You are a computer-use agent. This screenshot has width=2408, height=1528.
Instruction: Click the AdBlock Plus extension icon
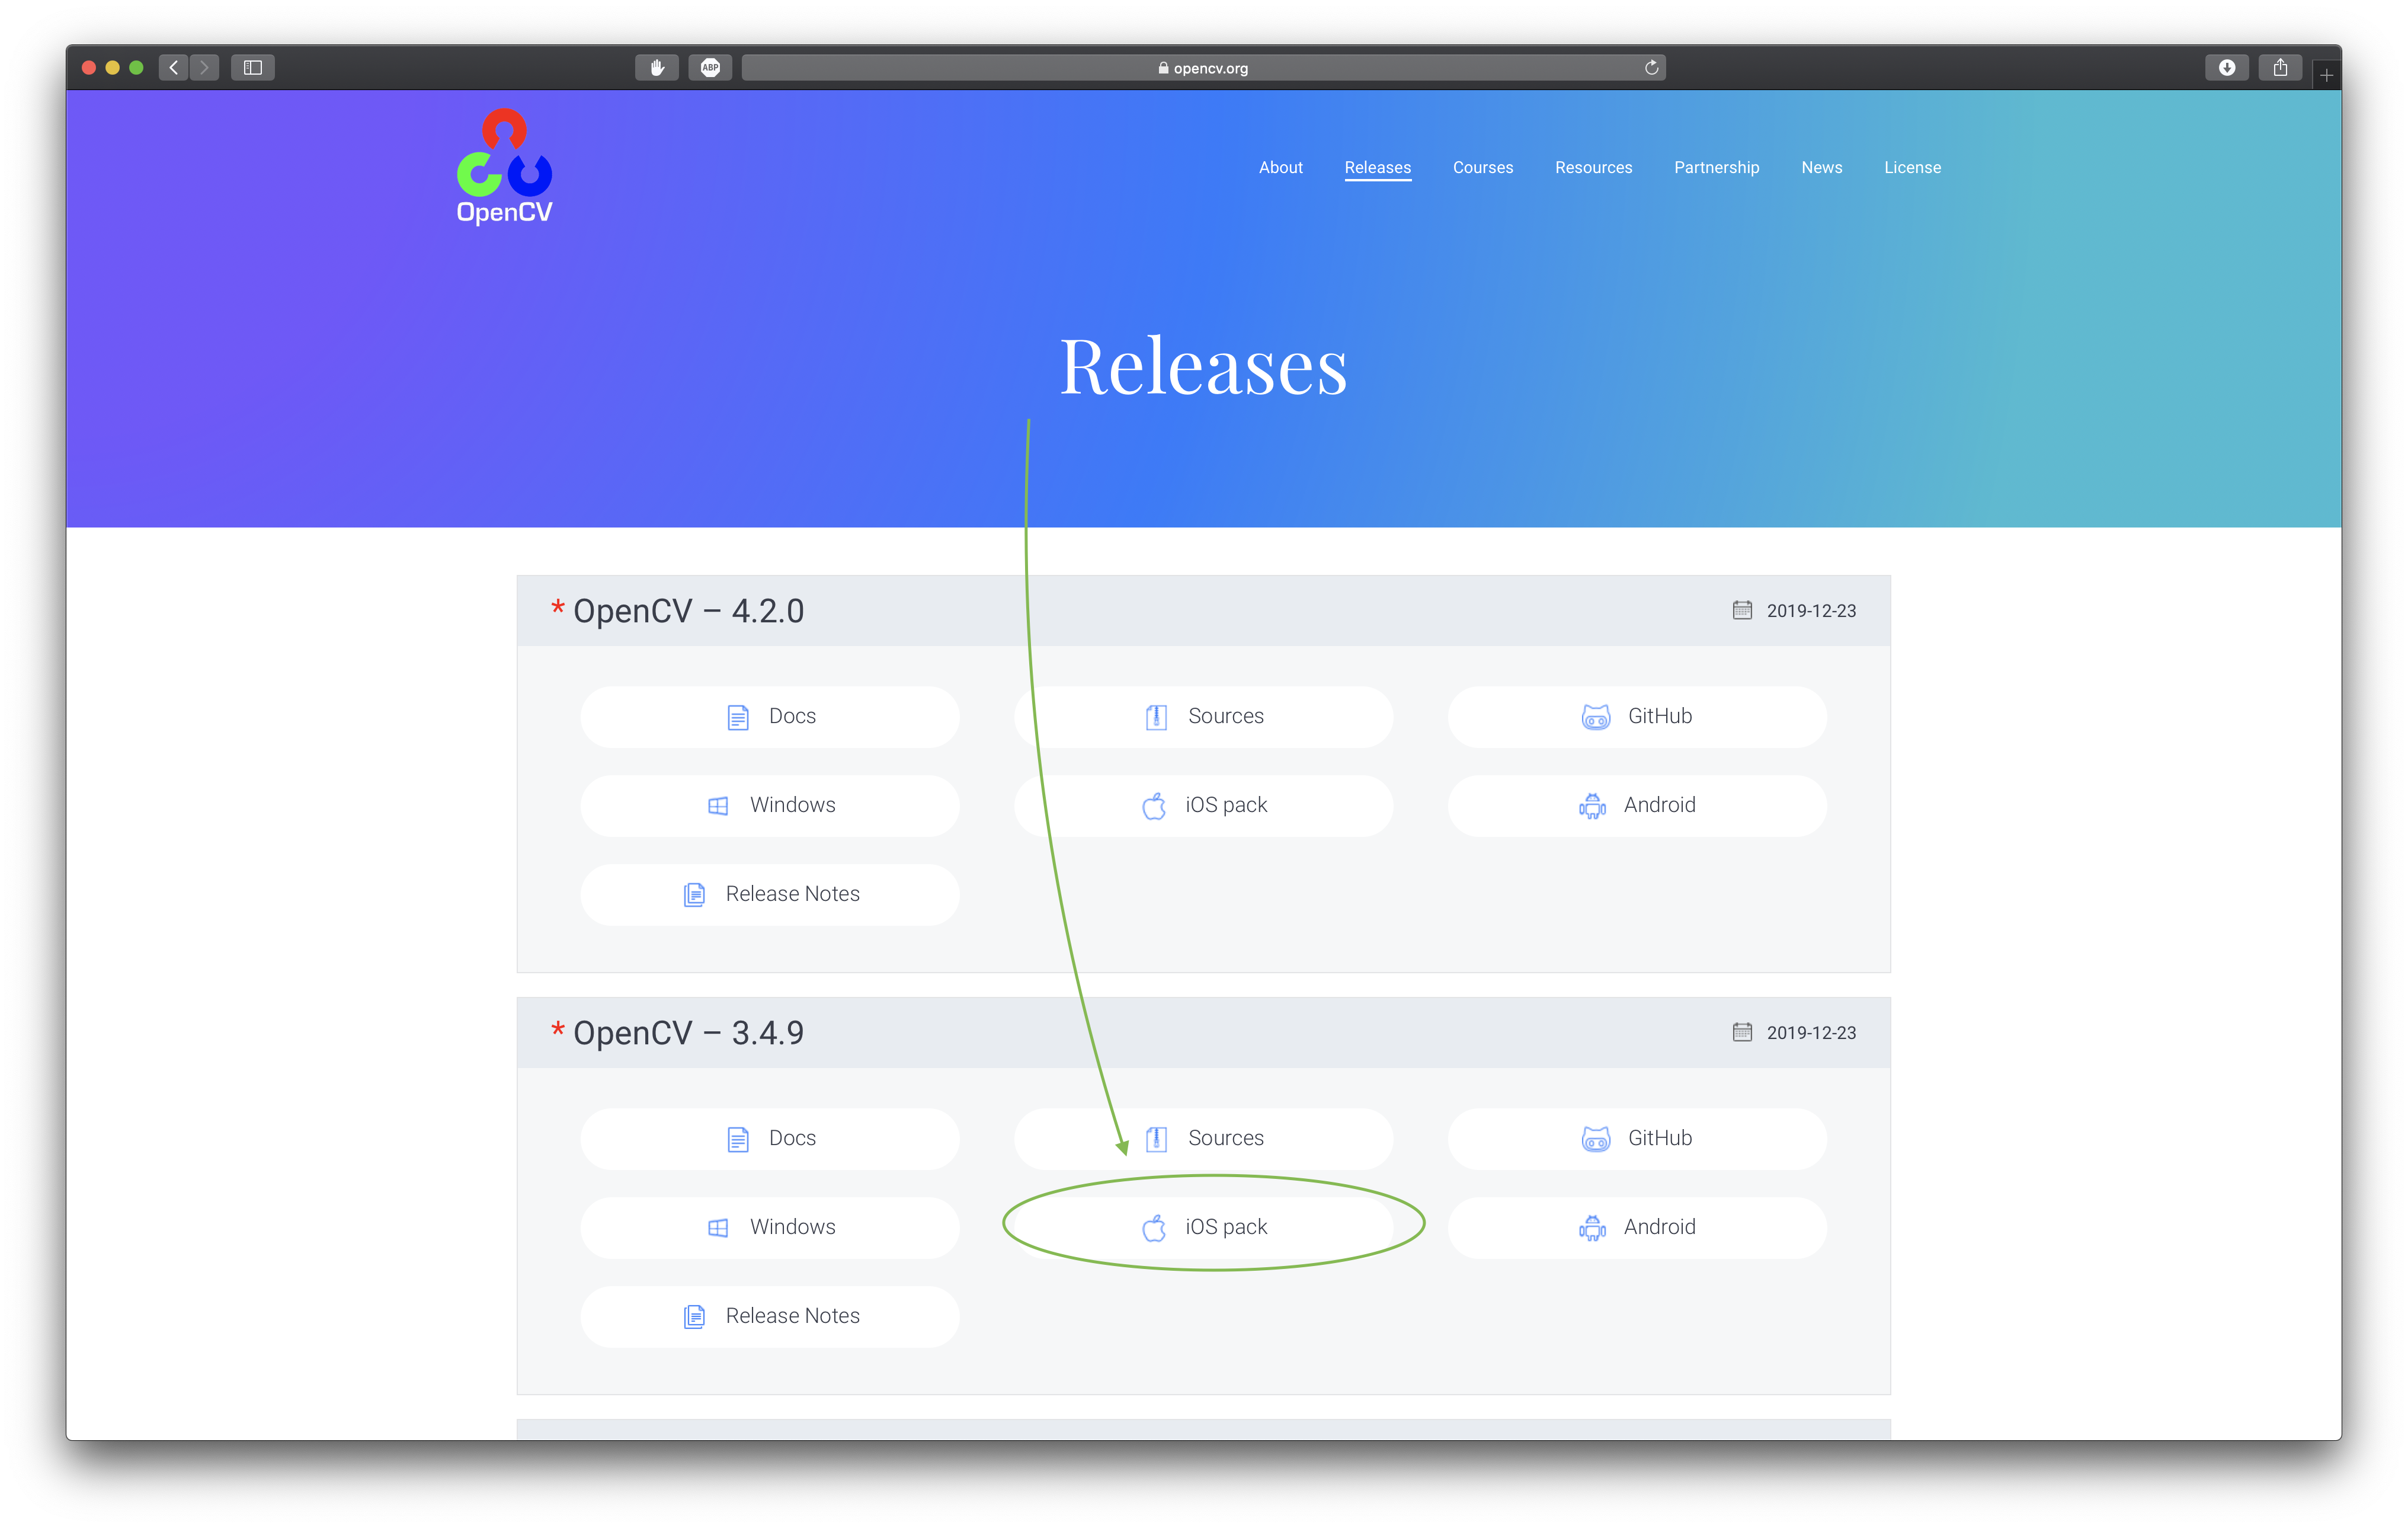(710, 68)
